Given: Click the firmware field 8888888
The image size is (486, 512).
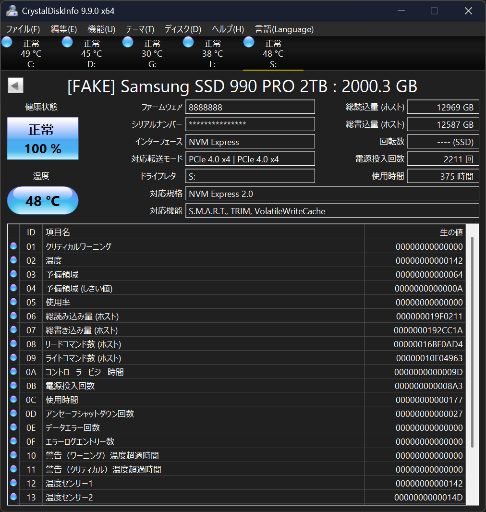Looking at the screenshot, I should point(250,107).
